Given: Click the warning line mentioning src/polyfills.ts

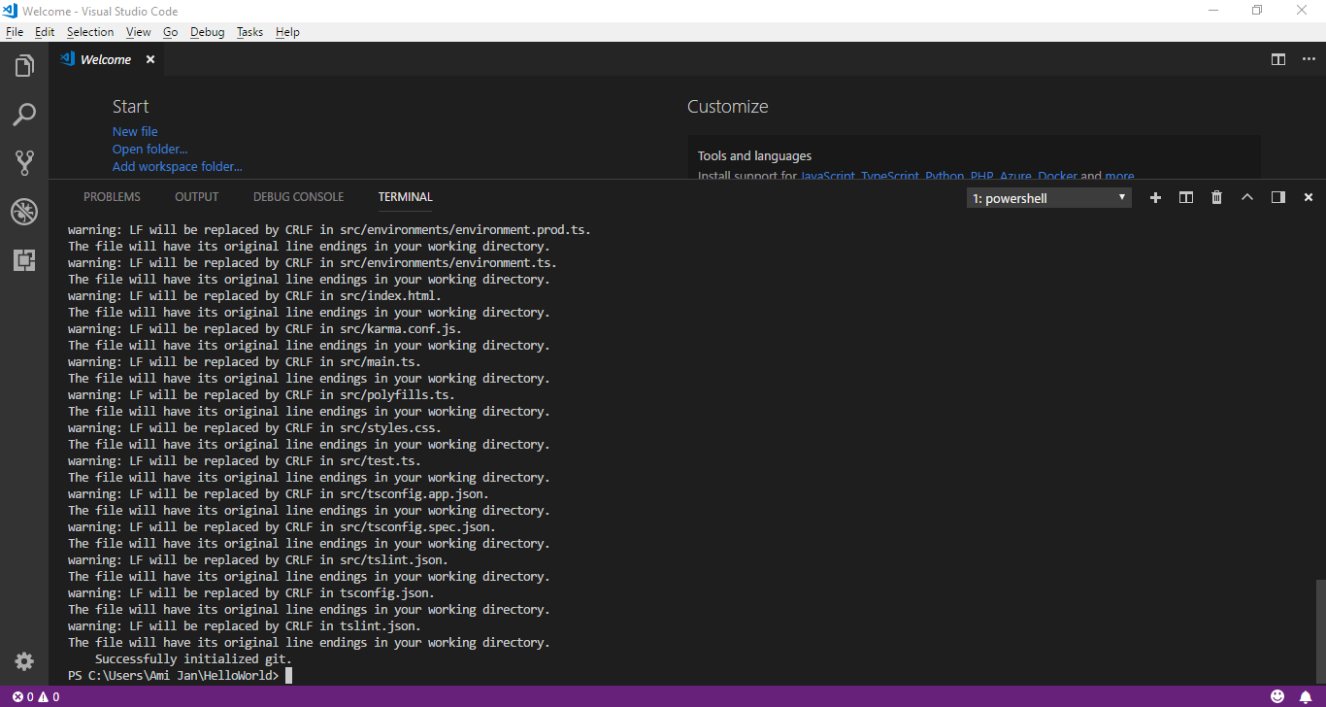Looking at the screenshot, I should 262,394.
